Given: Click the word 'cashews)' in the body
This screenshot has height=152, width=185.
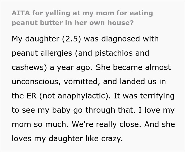Looking at the screenshot, I should pyautogui.click(x=29, y=67).
